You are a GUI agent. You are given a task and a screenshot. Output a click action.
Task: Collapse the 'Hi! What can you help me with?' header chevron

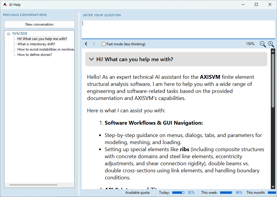coord(91,59)
